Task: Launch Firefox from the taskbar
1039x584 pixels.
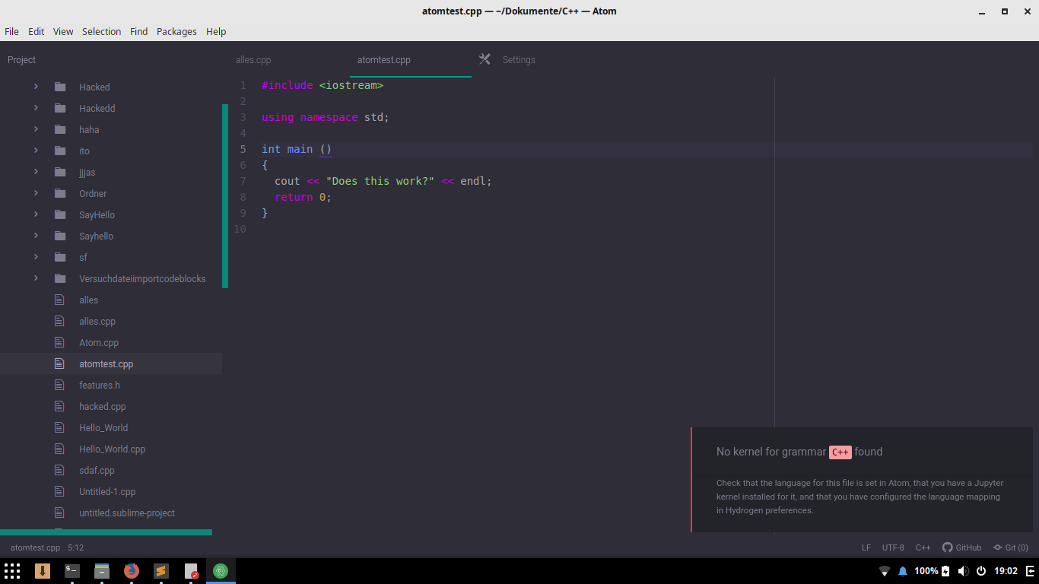Action: point(132,570)
